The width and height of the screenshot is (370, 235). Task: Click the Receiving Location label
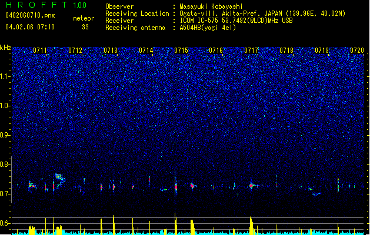pyautogui.click(x=137, y=14)
